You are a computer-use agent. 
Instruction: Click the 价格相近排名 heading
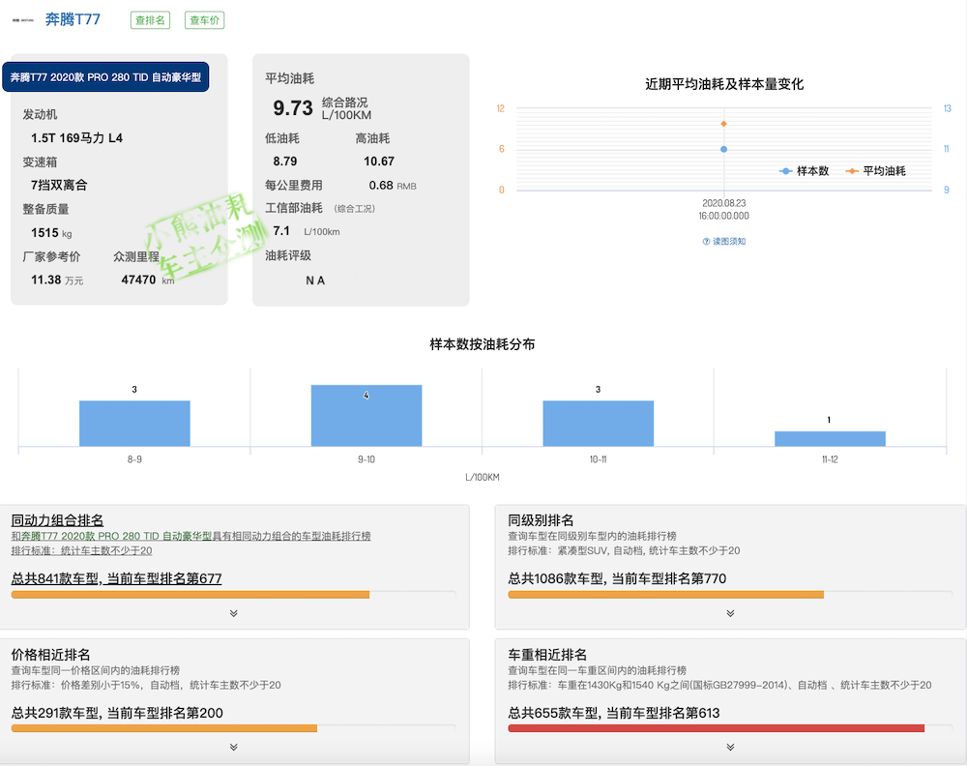tap(50, 655)
